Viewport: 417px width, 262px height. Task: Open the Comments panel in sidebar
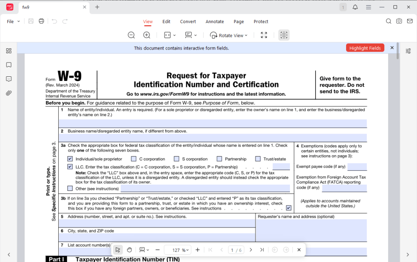point(9,79)
